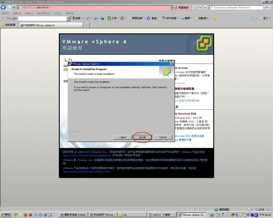
Task: Expand the Google search box dropdown
Action: (68, 18)
